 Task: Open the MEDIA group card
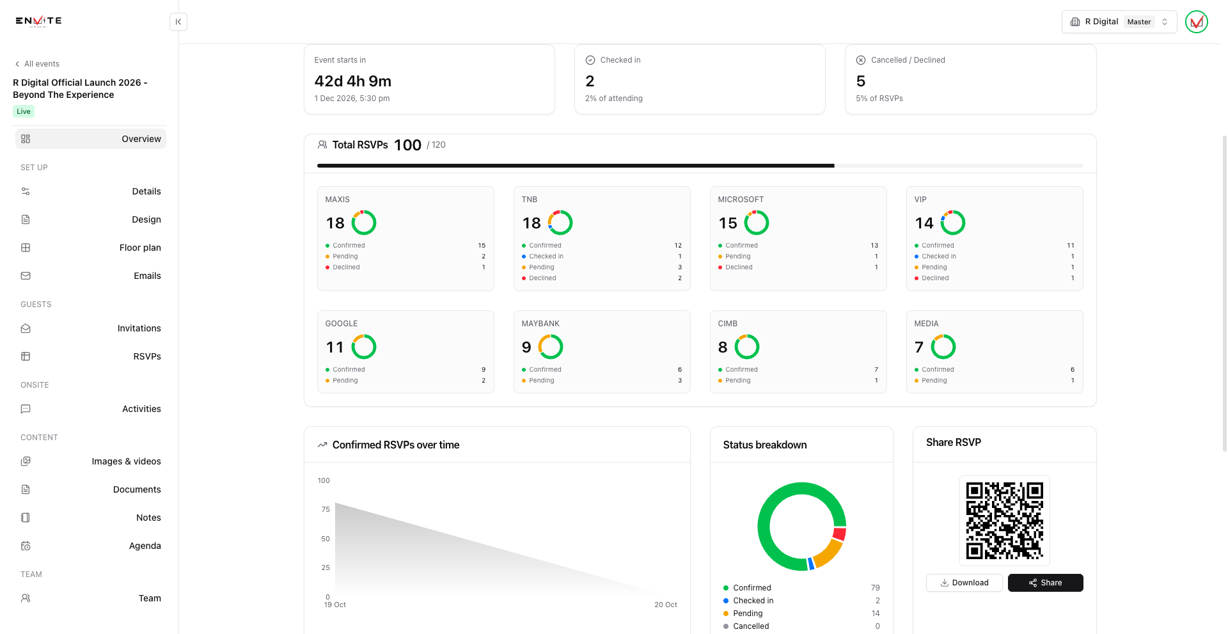995,352
